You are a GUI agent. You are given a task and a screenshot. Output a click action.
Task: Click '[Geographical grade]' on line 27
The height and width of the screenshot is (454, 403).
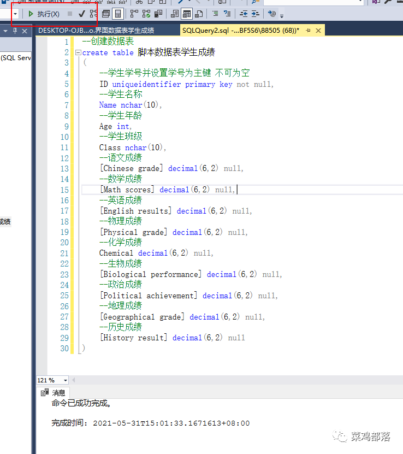tap(142, 317)
